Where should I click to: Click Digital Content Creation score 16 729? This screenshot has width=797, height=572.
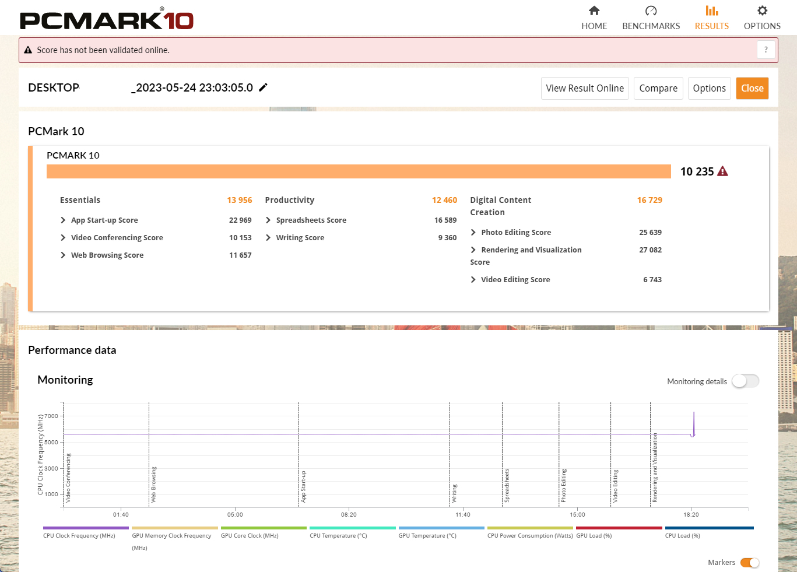point(649,200)
